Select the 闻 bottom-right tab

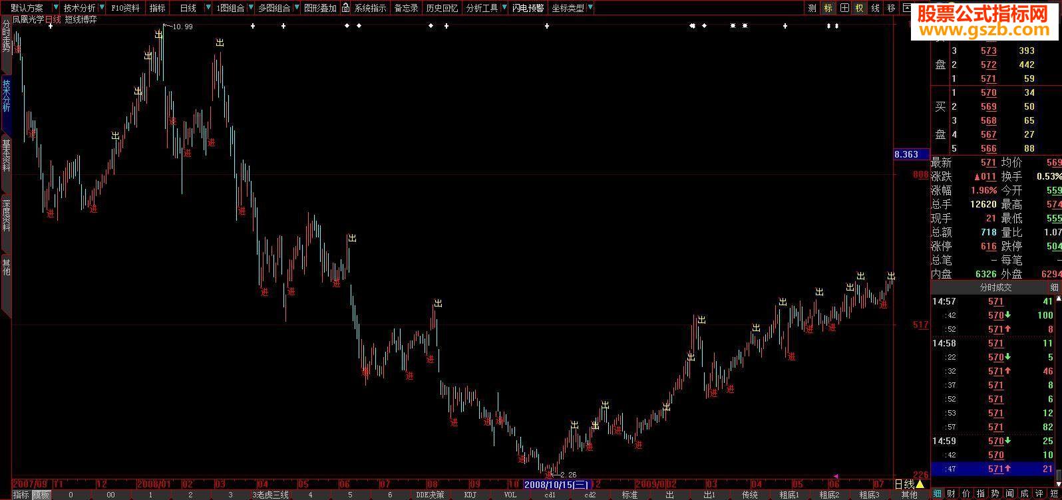(1010, 493)
